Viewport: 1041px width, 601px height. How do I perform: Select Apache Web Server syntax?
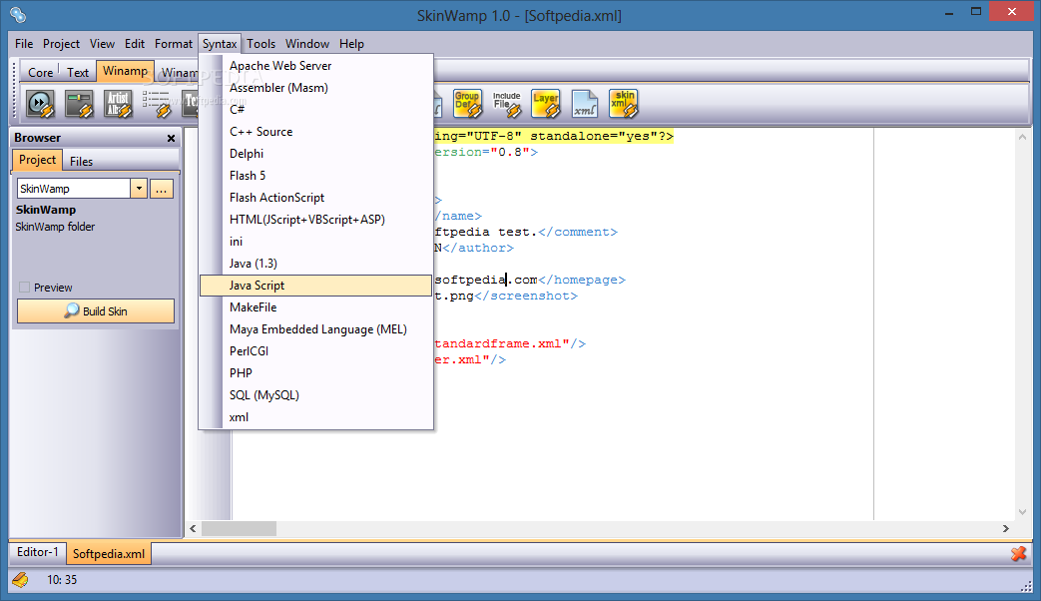click(316, 66)
